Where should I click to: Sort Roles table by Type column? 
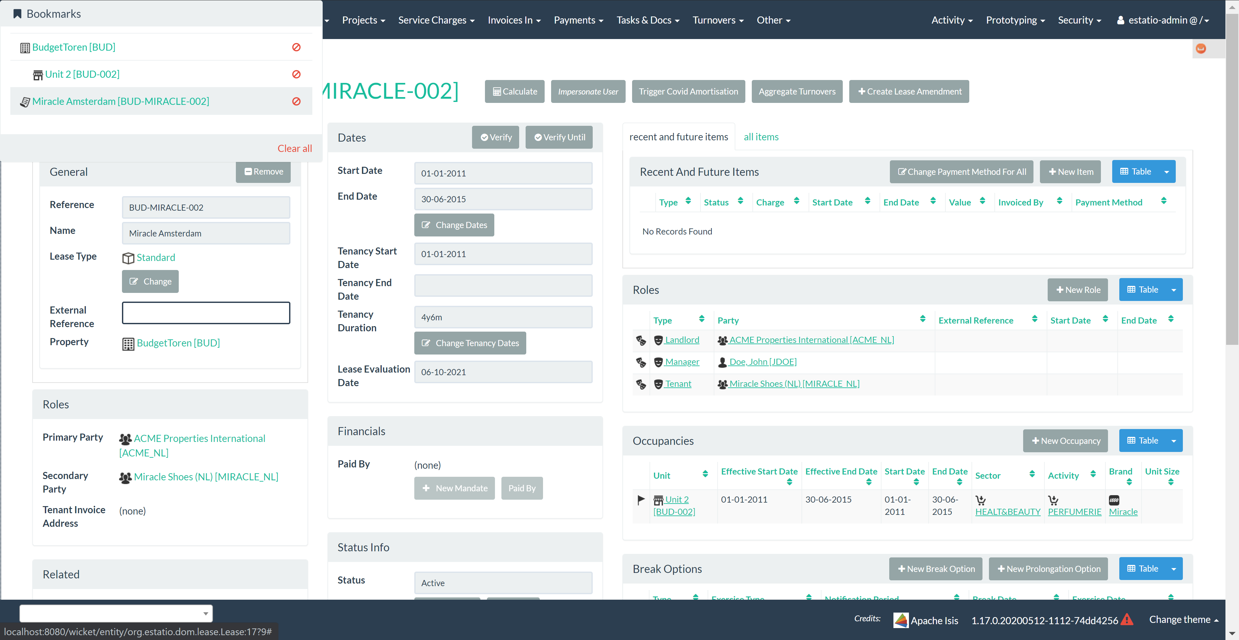701,319
